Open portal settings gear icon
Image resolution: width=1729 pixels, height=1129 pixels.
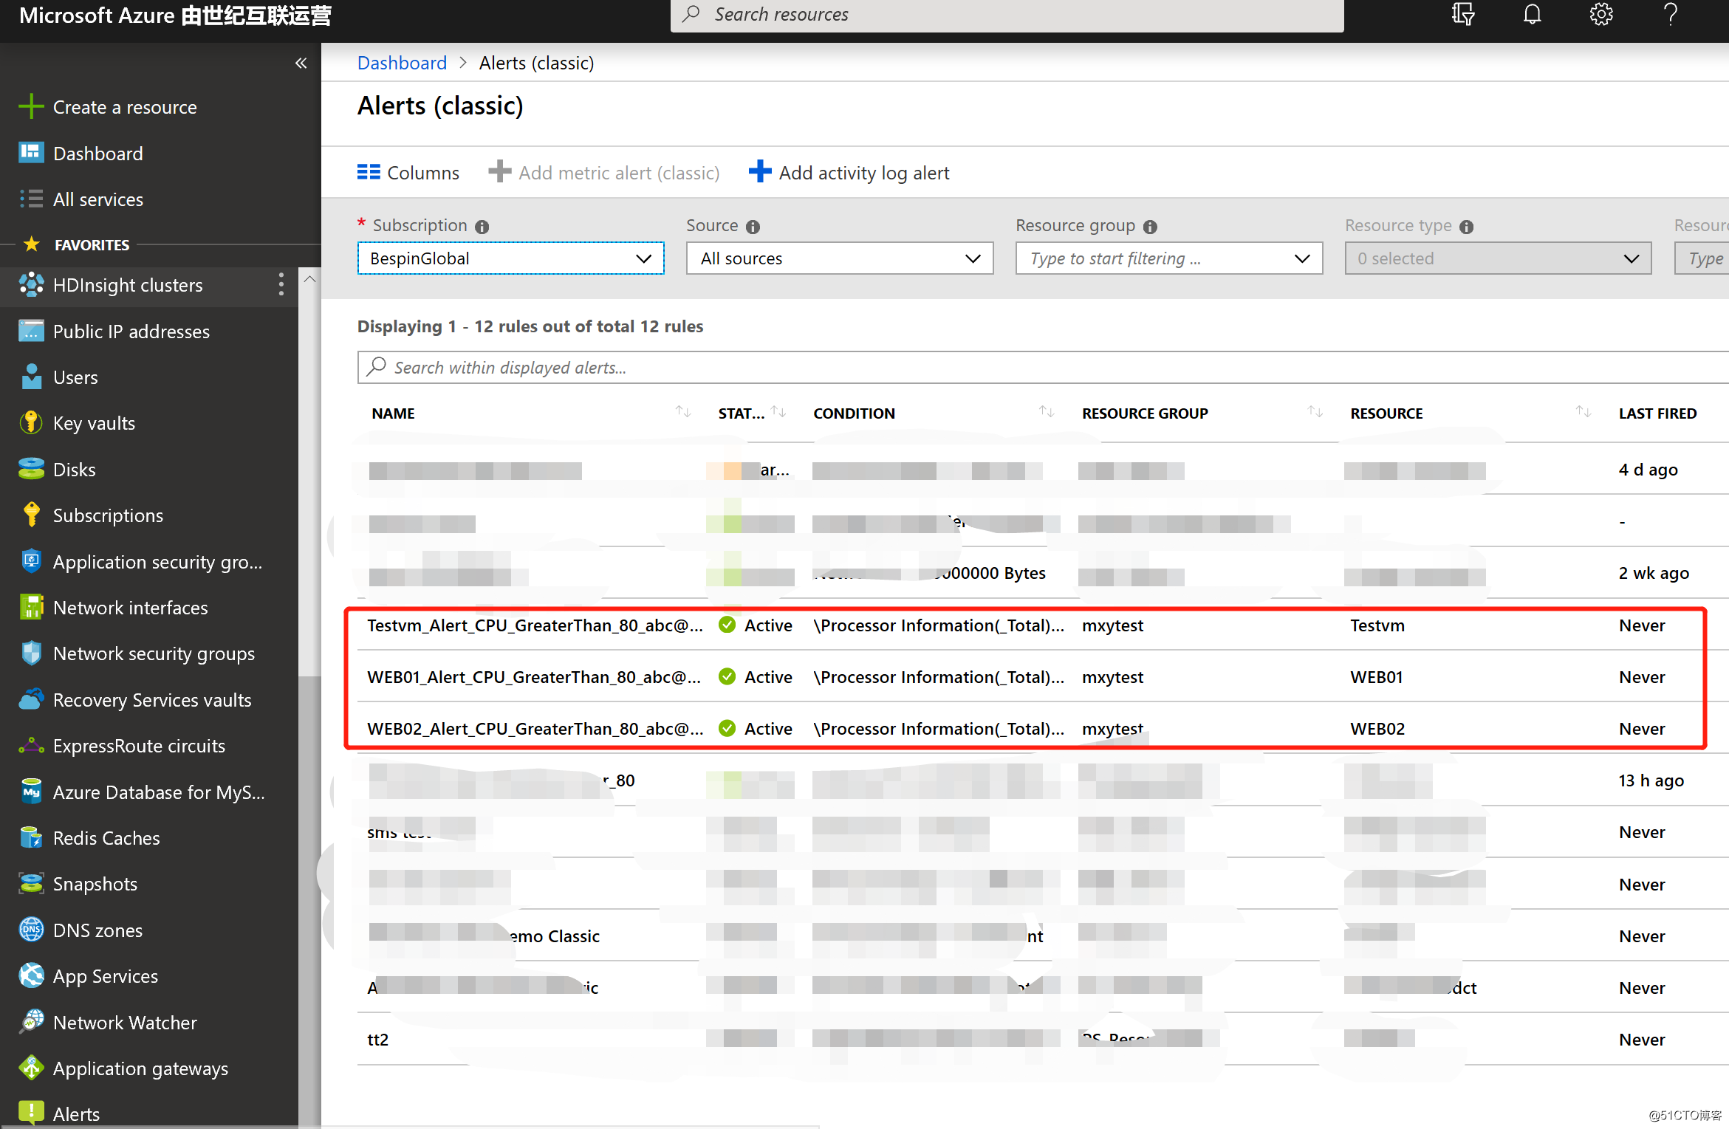(x=1600, y=14)
